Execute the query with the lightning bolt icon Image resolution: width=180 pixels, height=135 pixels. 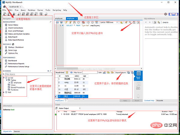click(66, 22)
